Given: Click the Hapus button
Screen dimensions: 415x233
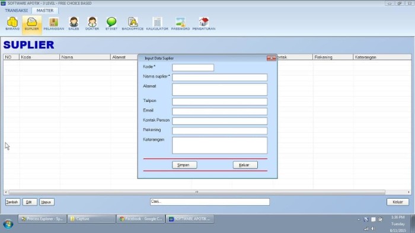Looking at the screenshot, I should (x=47, y=202).
